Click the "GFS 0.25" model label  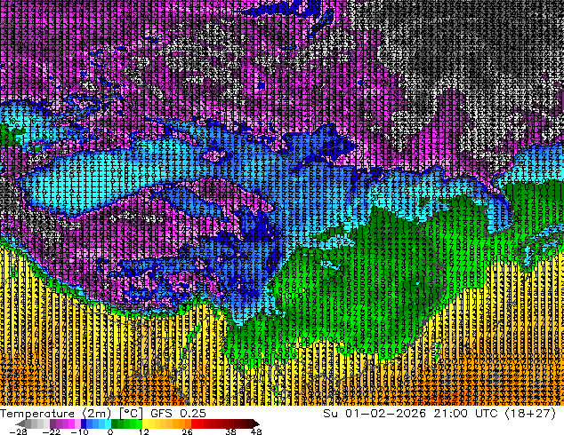178,414
